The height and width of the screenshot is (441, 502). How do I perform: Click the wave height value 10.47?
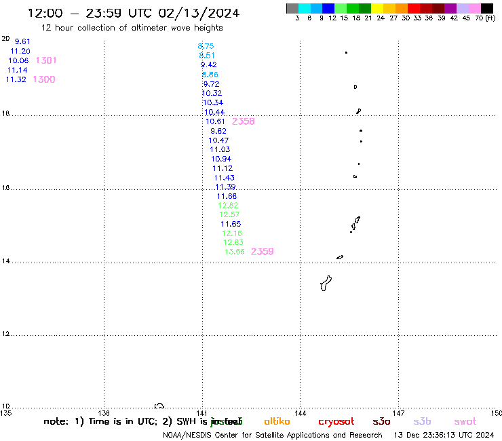click(x=218, y=140)
